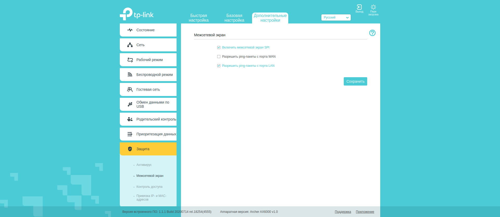This screenshot has width=500, height=217.
Task: Open the Поддержка link in footer
Action: click(343, 212)
